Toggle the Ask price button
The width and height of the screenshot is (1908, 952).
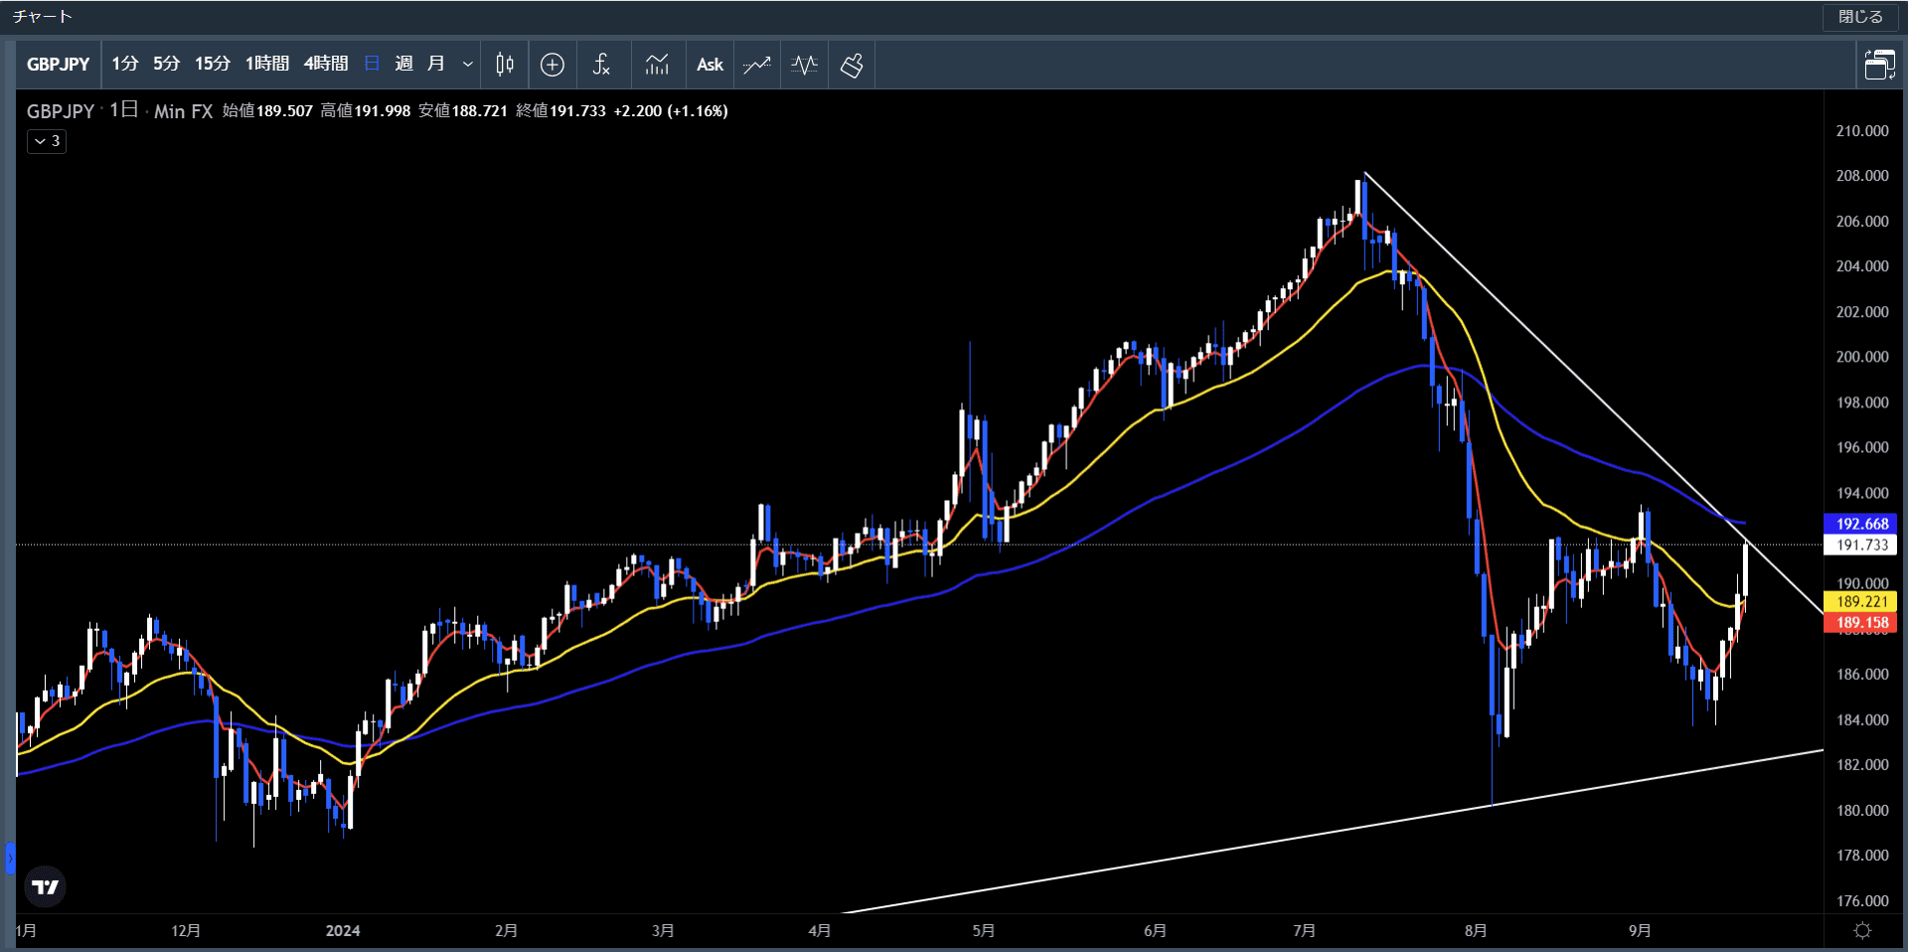(x=710, y=65)
